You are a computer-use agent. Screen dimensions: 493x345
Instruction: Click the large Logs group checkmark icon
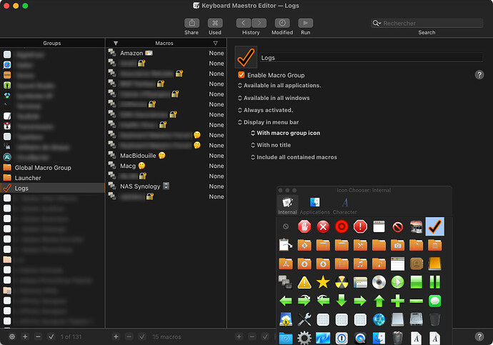point(246,57)
